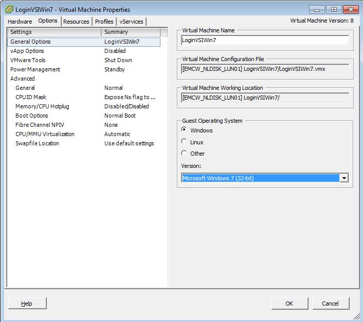This screenshot has width=363, height=322.
Task: Click the 'Virtual Machine Version: 8' label
Action: point(322,21)
